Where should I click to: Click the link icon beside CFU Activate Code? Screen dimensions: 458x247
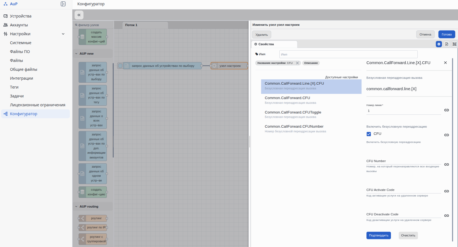[x=447, y=191]
